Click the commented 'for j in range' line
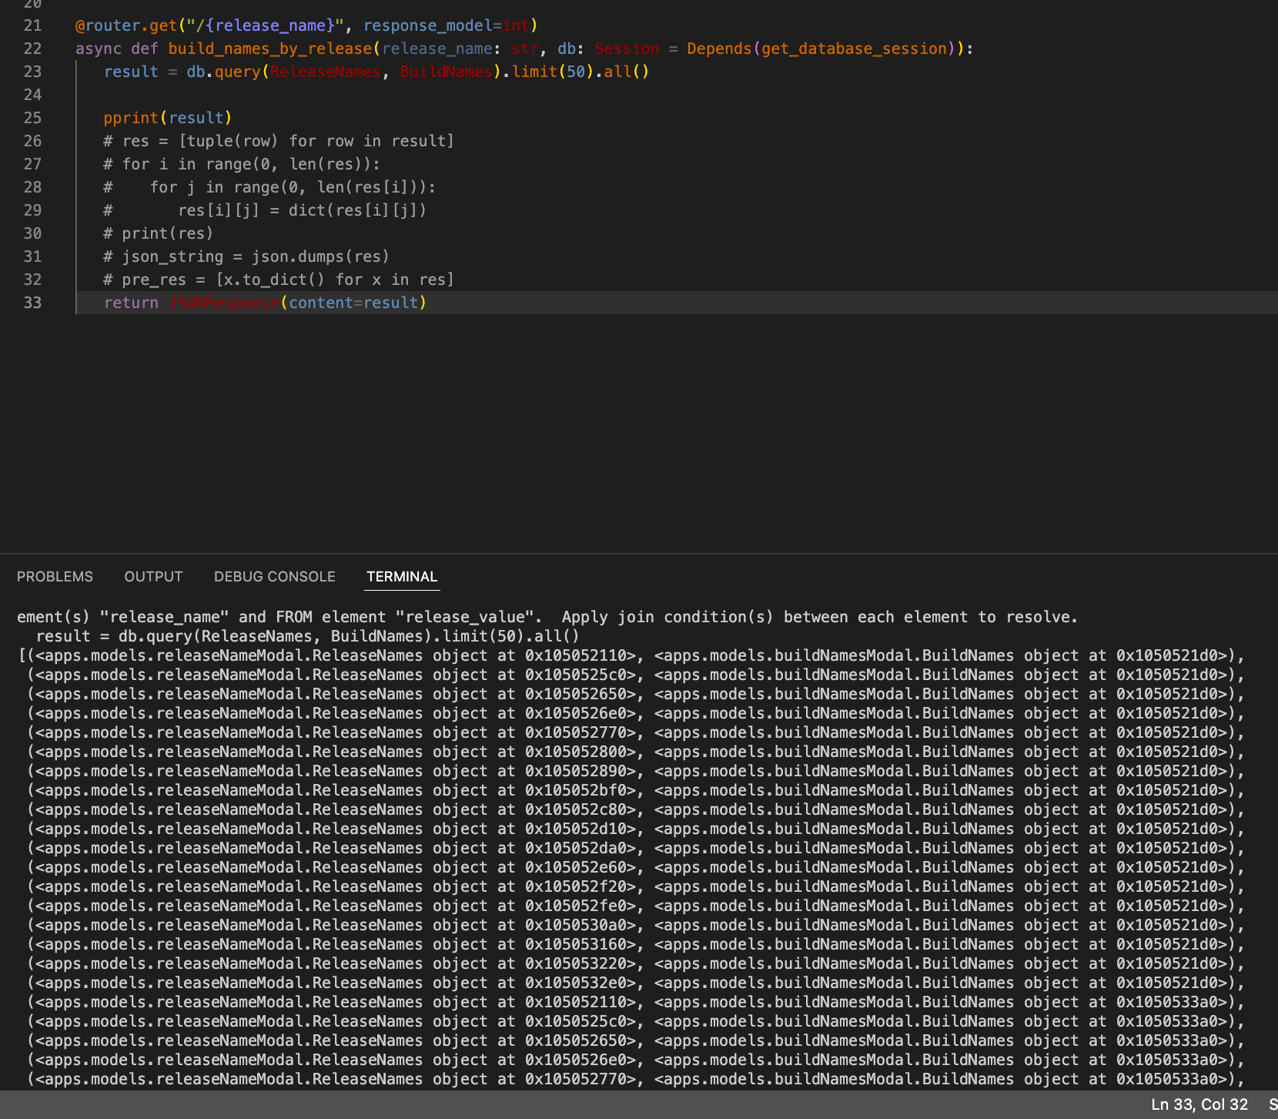The height and width of the screenshot is (1119, 1278). click(269, 187)
